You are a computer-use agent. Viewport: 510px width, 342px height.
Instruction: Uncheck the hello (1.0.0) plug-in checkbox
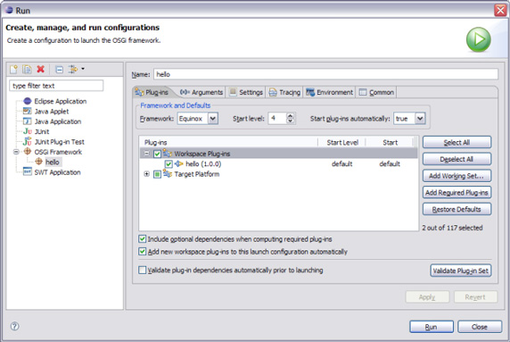click(169, 163)
